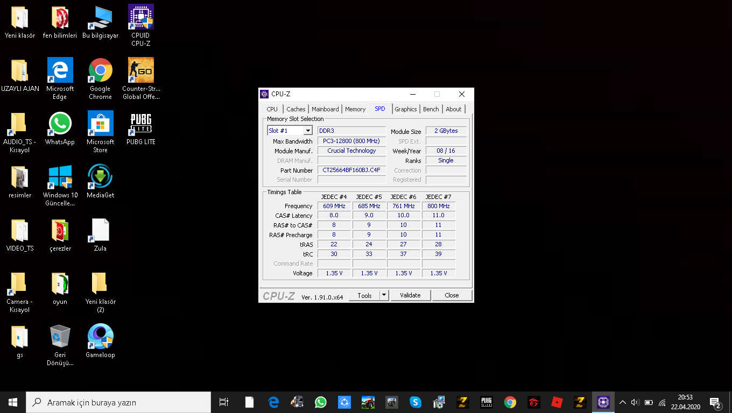
Task: Show hidden system tray icons
Action: (x=623, y=402)
